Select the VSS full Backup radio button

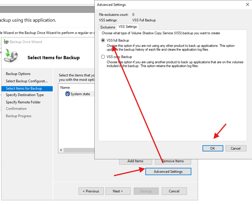[x=103, y=40]
